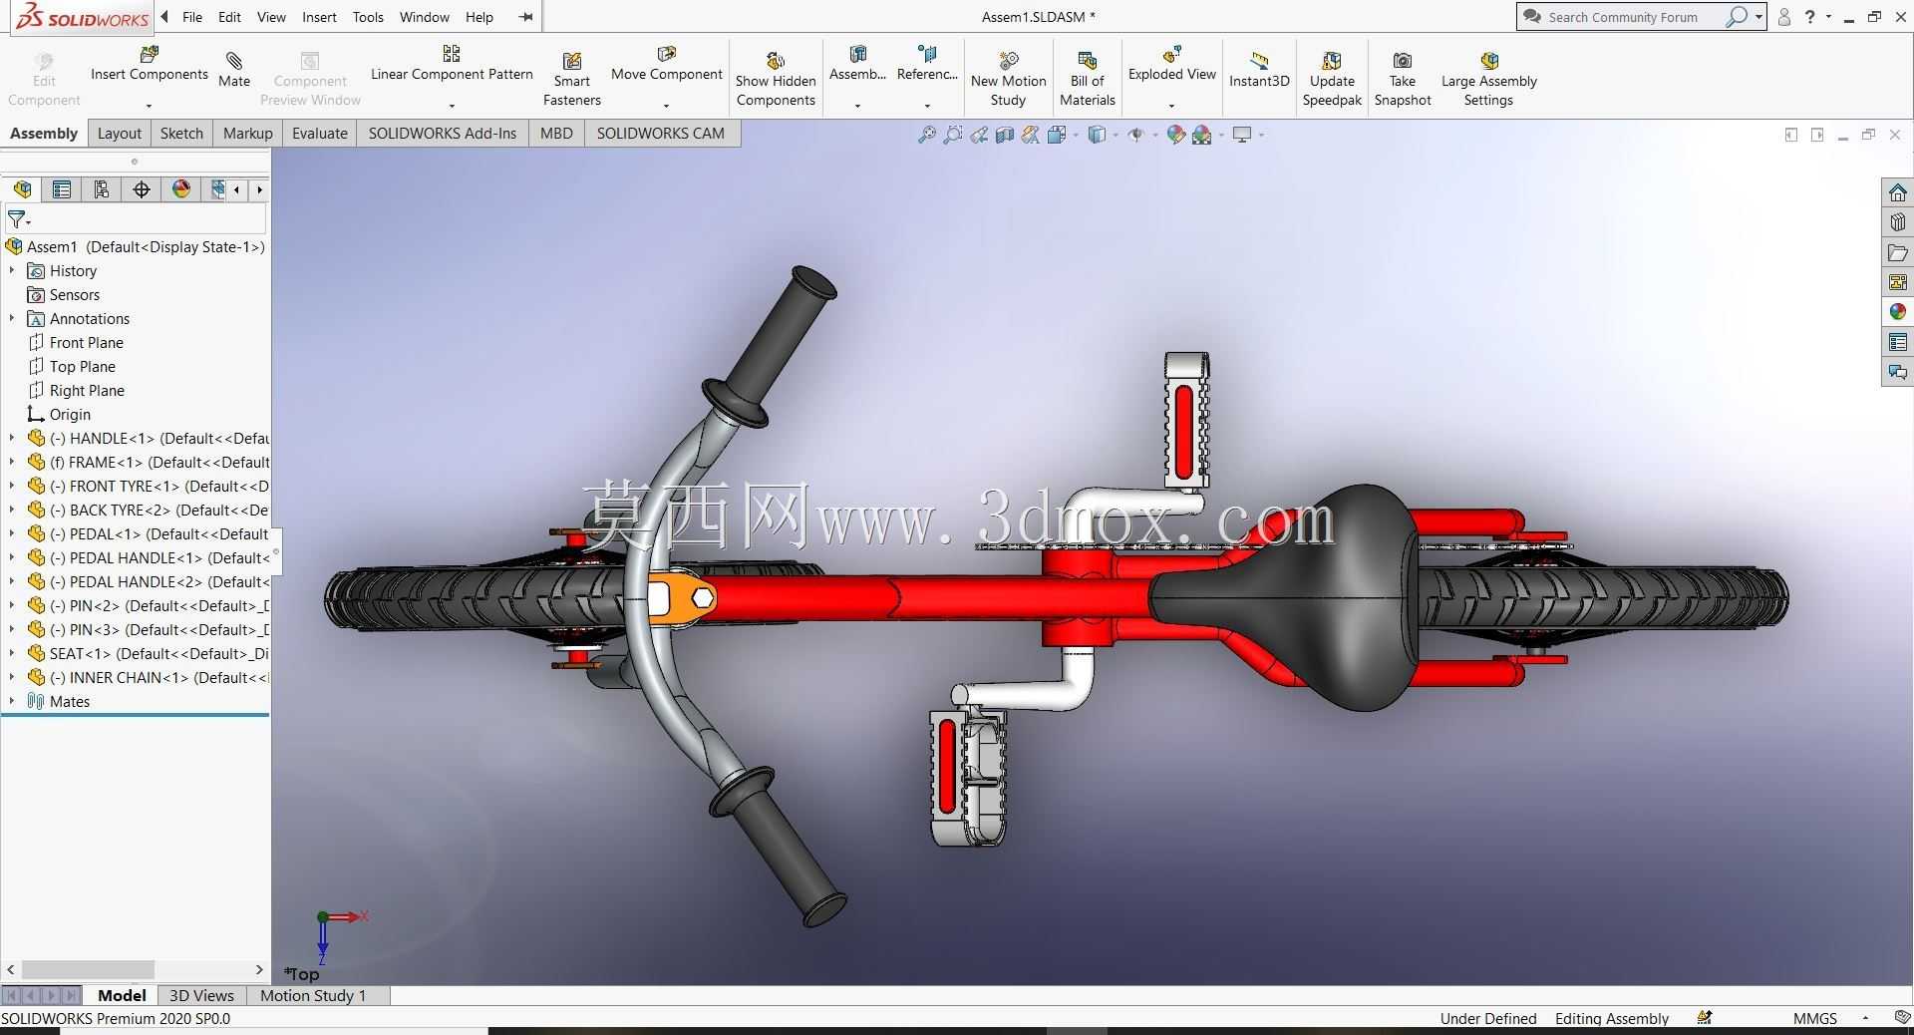Switch to the Evaluate tab
1914x1035 pixels.
(x=320, y=134)
